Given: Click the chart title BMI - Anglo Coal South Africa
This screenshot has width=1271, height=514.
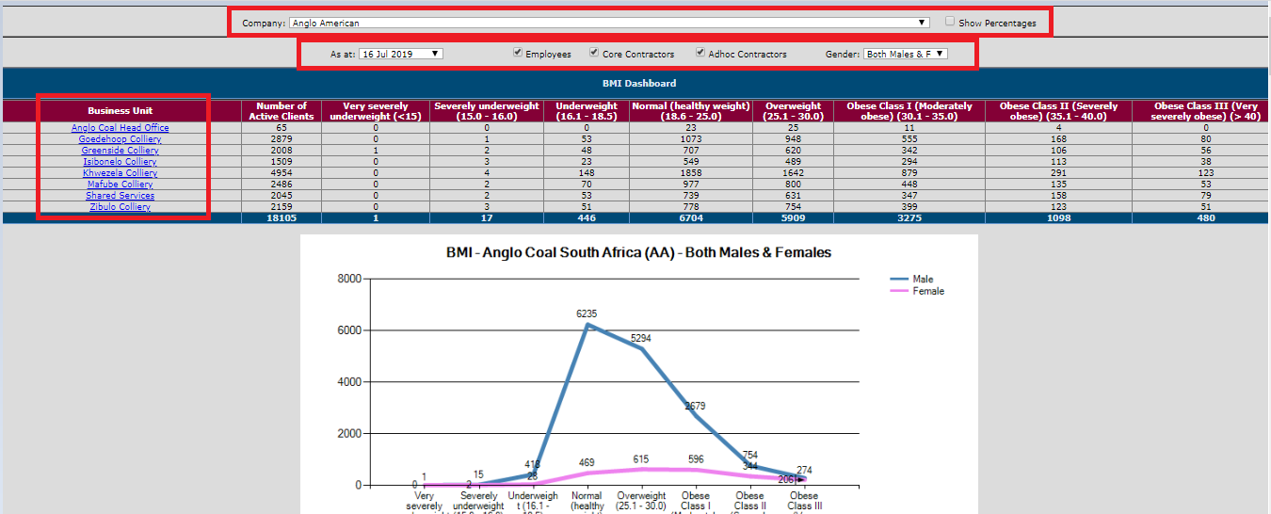Looking at the screenshot, I should (x=638, y=253).
